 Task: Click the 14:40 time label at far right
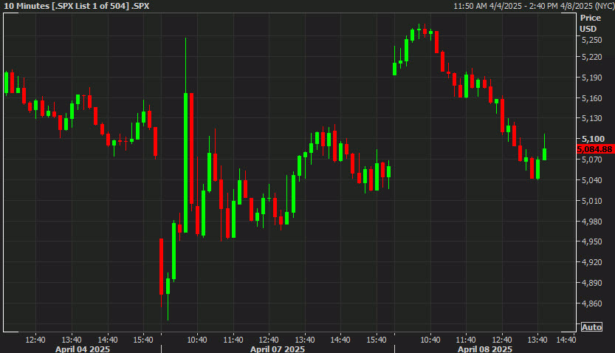coord(566,340)
